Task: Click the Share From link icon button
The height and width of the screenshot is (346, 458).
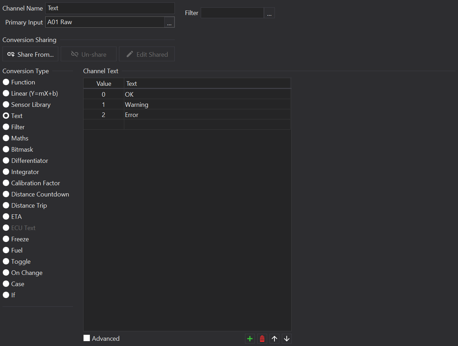Action: coord(31,54)
